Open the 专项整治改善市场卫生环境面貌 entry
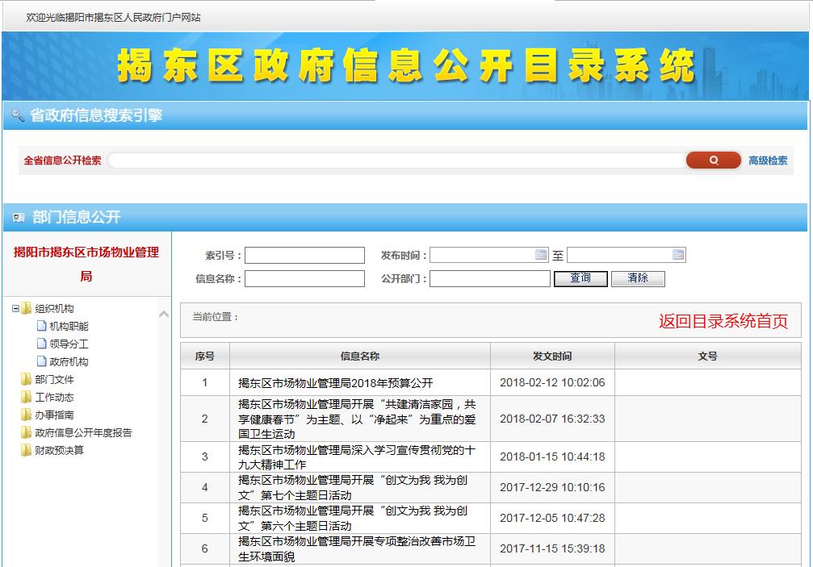The height and width of the screenshot is (567, 813). pyautogui.click(x=357, y=549)
